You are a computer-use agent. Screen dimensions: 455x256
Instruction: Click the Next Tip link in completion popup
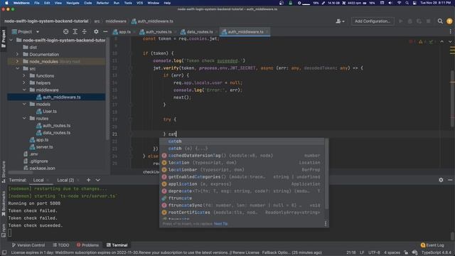pyautogui.click(x=220, y=224)
